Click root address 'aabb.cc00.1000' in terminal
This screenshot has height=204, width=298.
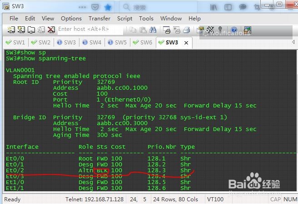click(122, 88)
